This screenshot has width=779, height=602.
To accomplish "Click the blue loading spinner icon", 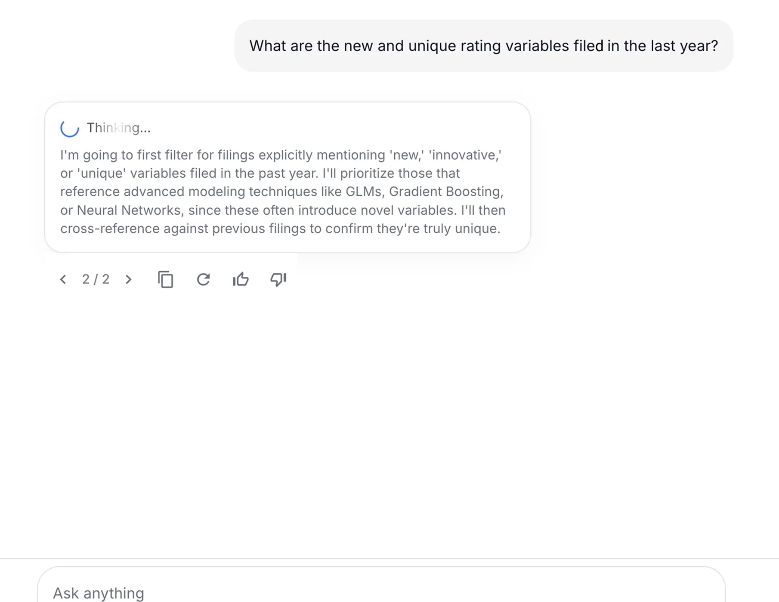I will (70, 128).
